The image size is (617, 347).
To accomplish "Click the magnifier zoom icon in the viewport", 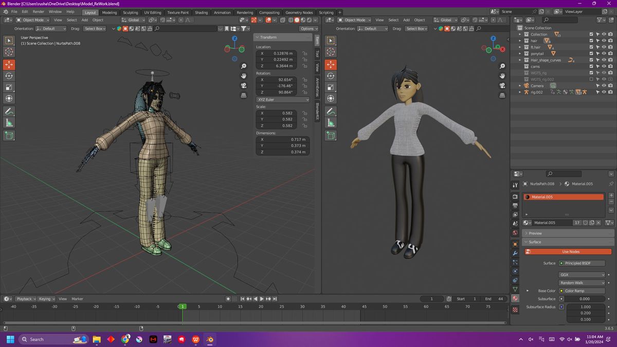I will [243, 66].
